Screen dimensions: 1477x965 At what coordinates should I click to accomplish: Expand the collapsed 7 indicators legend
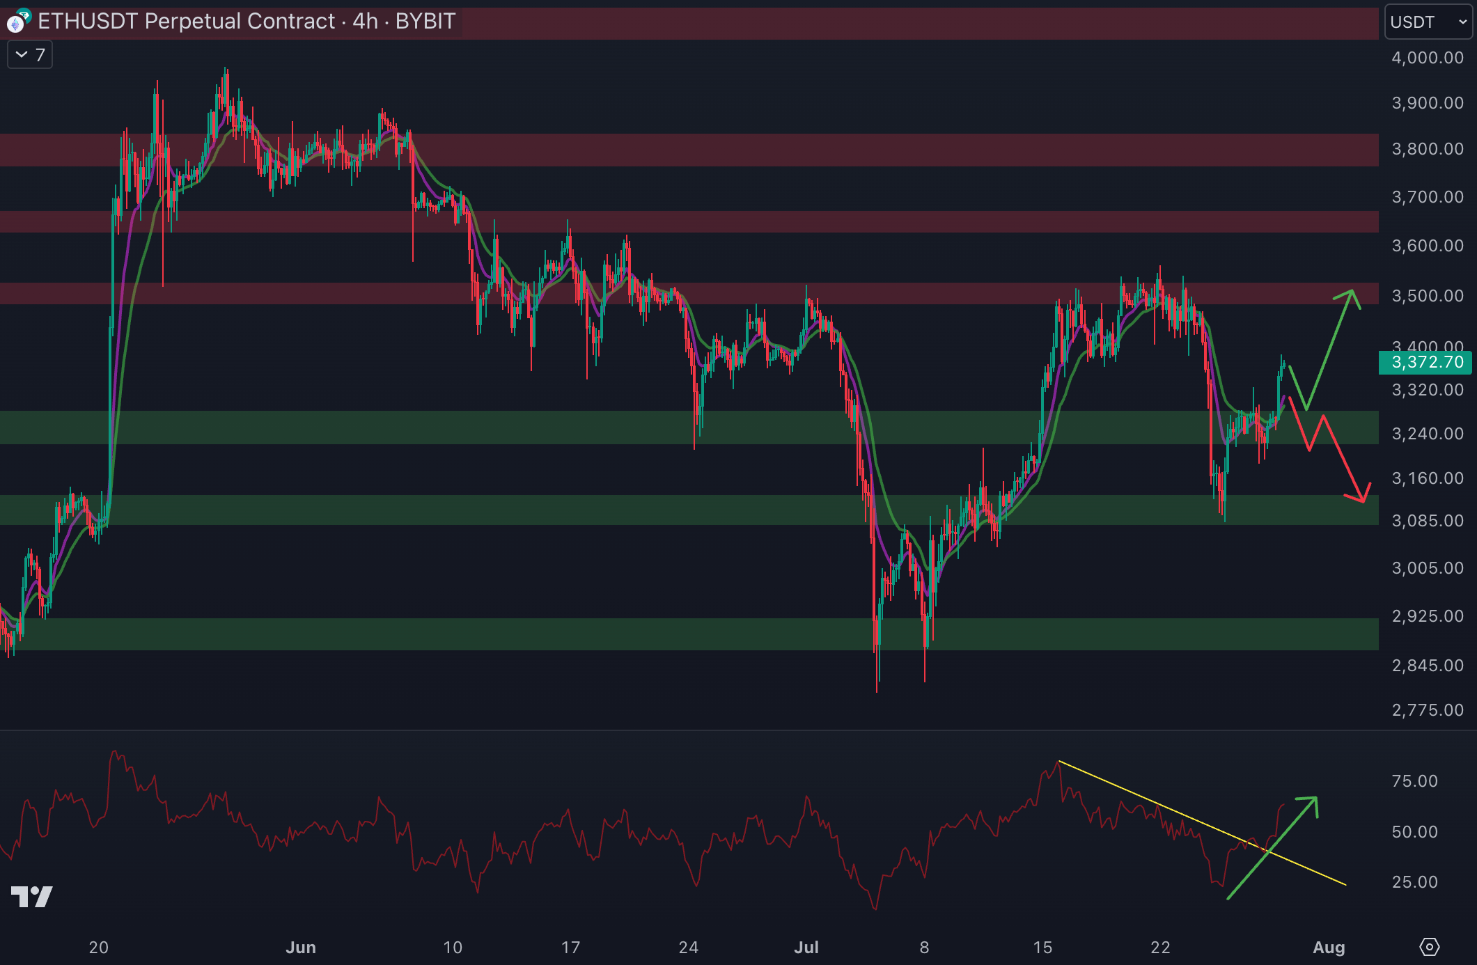click(x=30, y=55)
